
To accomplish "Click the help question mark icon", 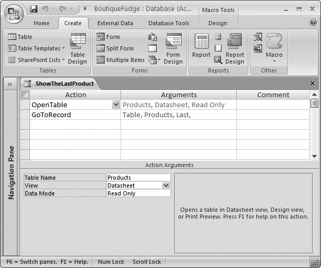I will [x=313, y=23].
